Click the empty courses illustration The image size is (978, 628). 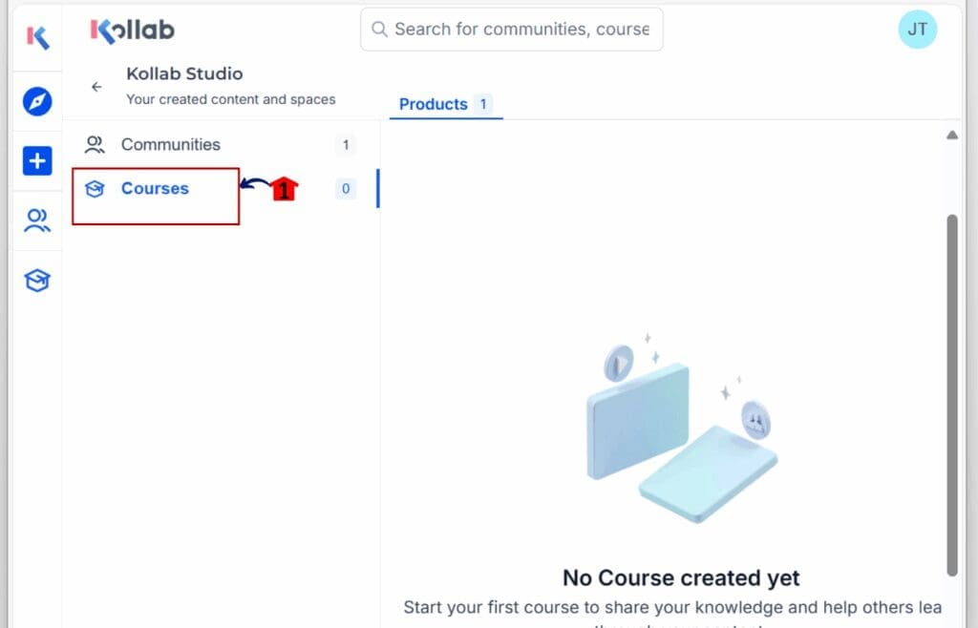(682, 428)
